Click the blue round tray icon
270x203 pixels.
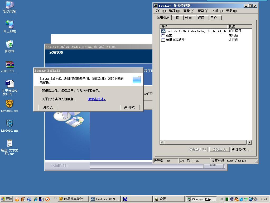(241, 199)
